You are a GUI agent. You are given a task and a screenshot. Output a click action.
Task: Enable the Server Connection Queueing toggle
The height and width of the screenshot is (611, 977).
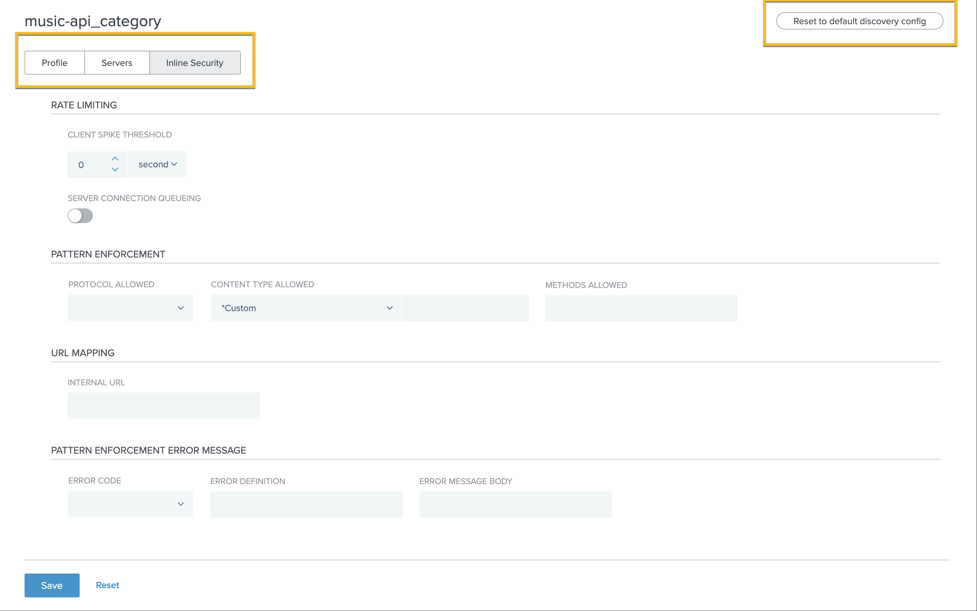coord(80,215)
